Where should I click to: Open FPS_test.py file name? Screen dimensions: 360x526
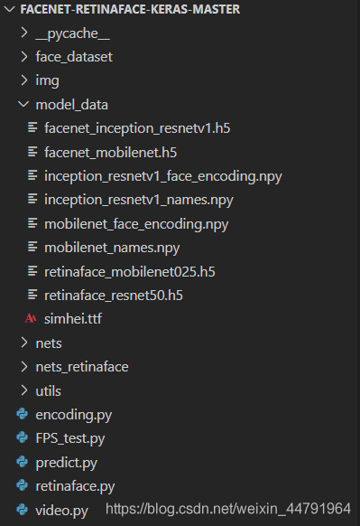coord(70,438)
